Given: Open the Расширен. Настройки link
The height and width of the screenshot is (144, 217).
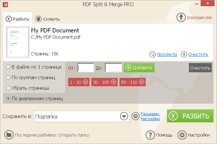Looking at the screenshot, I should pos(150,116).
